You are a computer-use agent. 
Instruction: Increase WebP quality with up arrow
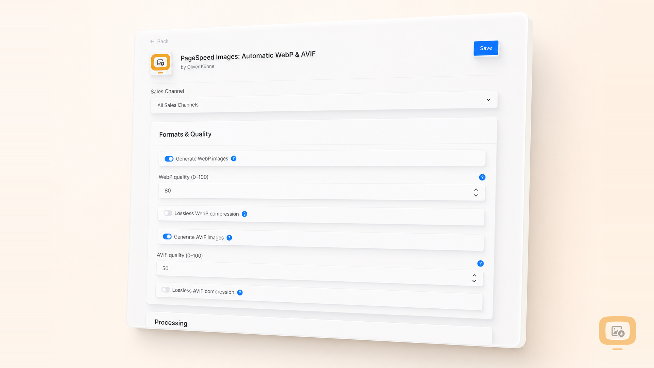click(476, 190)
